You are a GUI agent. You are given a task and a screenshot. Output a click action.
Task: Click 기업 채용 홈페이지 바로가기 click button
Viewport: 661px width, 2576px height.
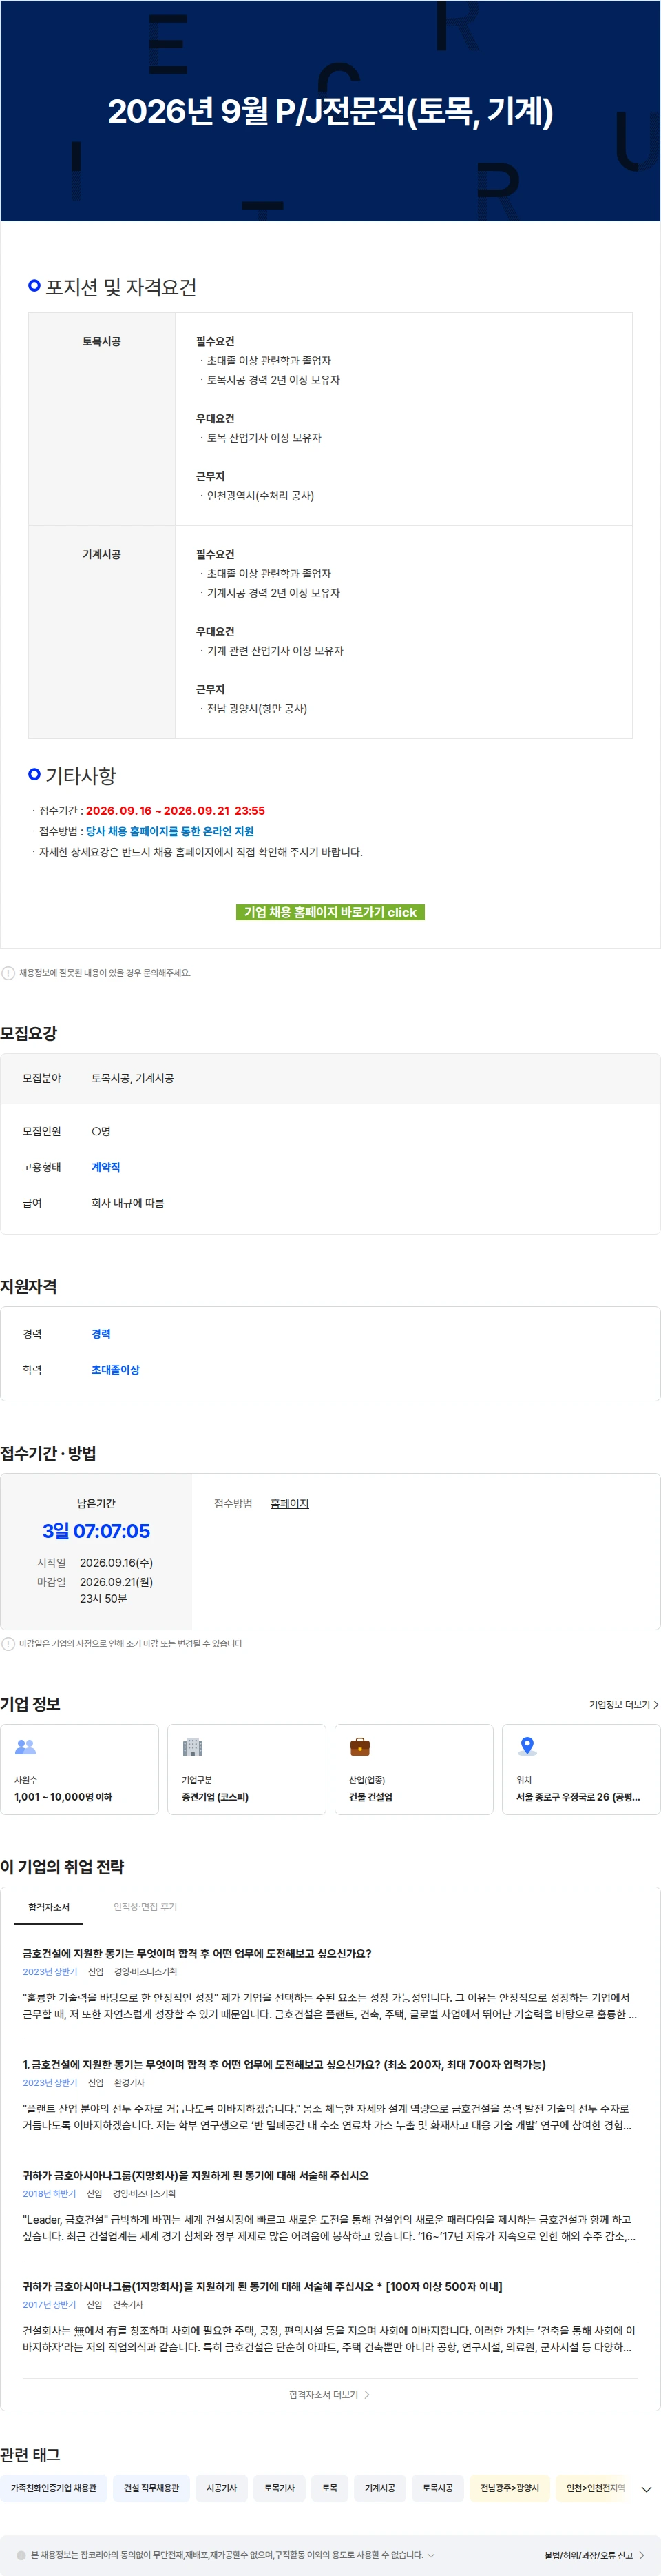click(330, 912)
